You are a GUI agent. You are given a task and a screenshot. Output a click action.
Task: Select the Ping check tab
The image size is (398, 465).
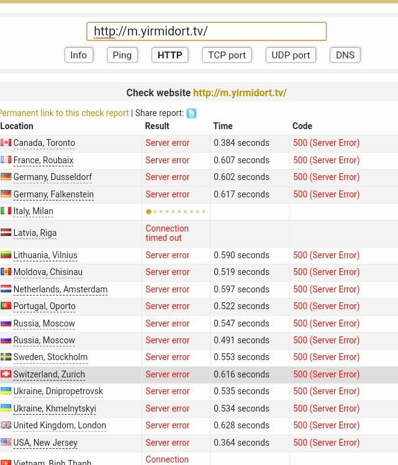click(122, 55)
